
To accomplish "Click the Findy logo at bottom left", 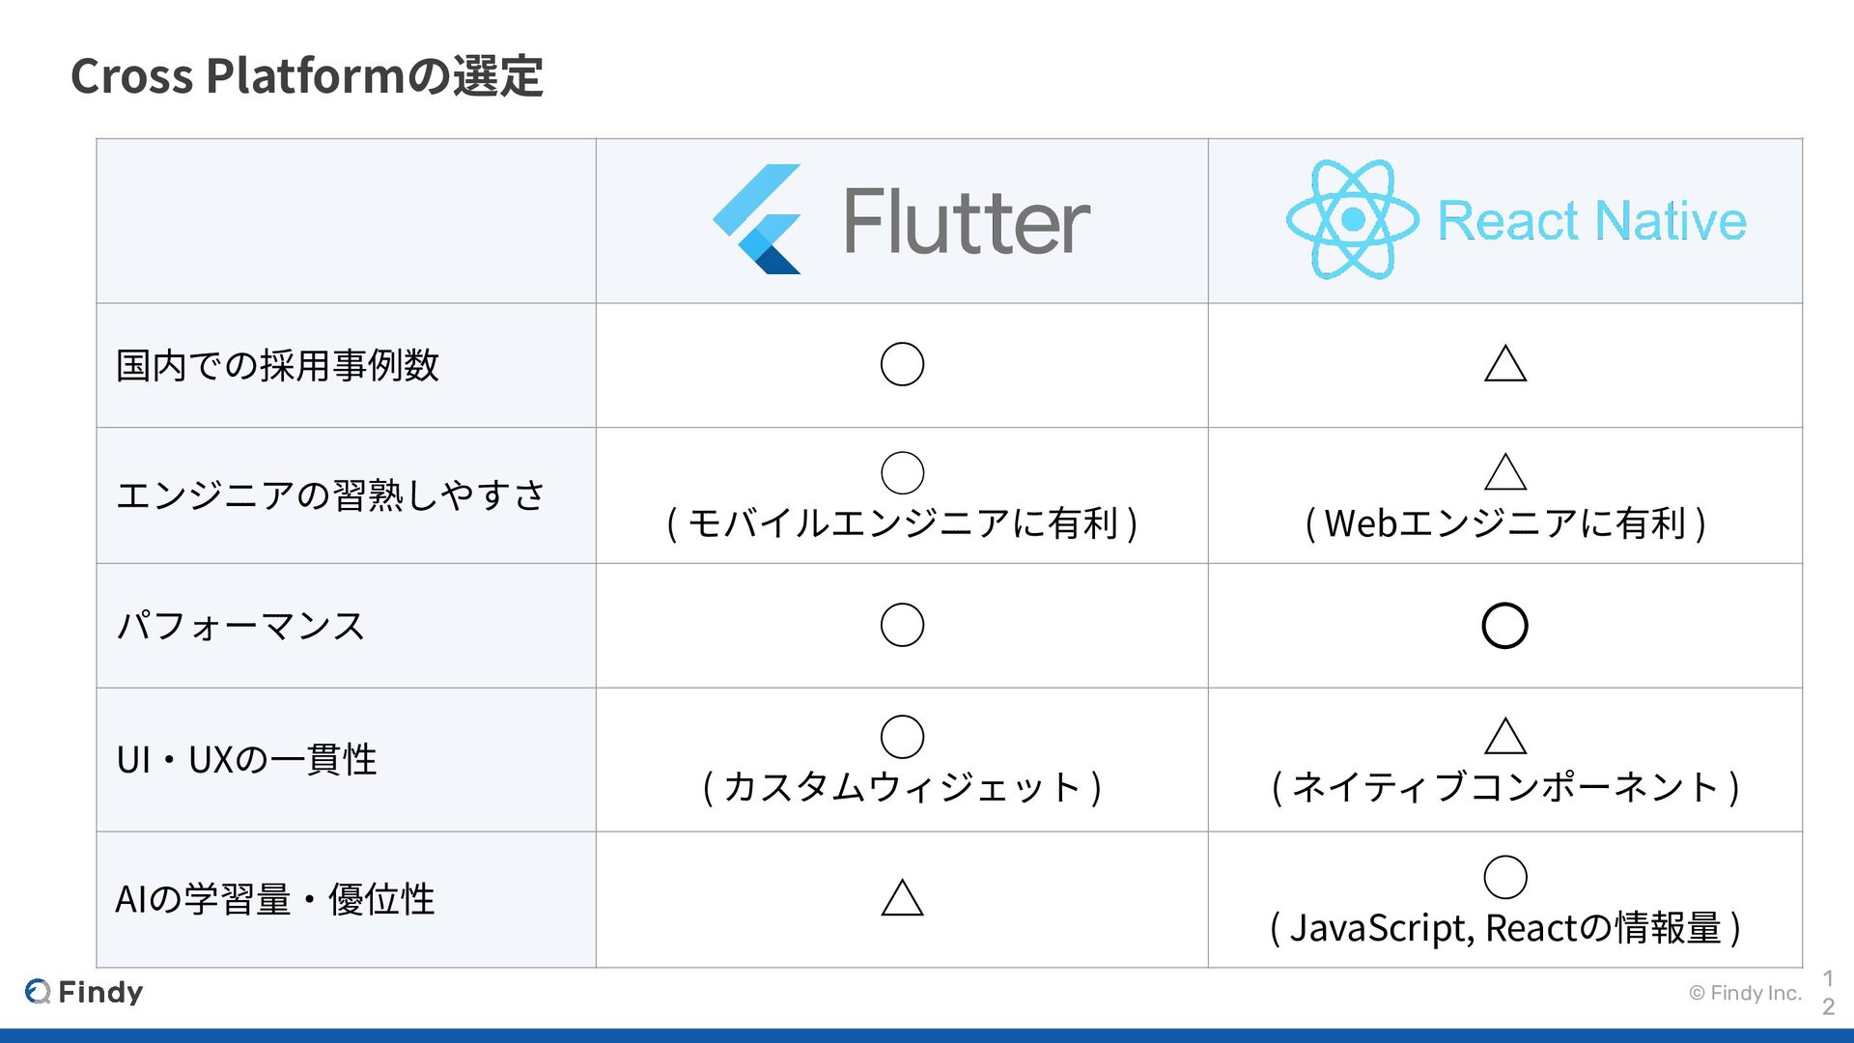I will [x=84, y=992].
